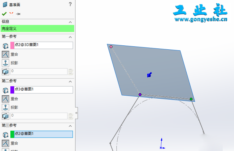Viewport: 234px width, 151px height.
Task: Increase second reference offset with up arrow
Action: (71, 114)
